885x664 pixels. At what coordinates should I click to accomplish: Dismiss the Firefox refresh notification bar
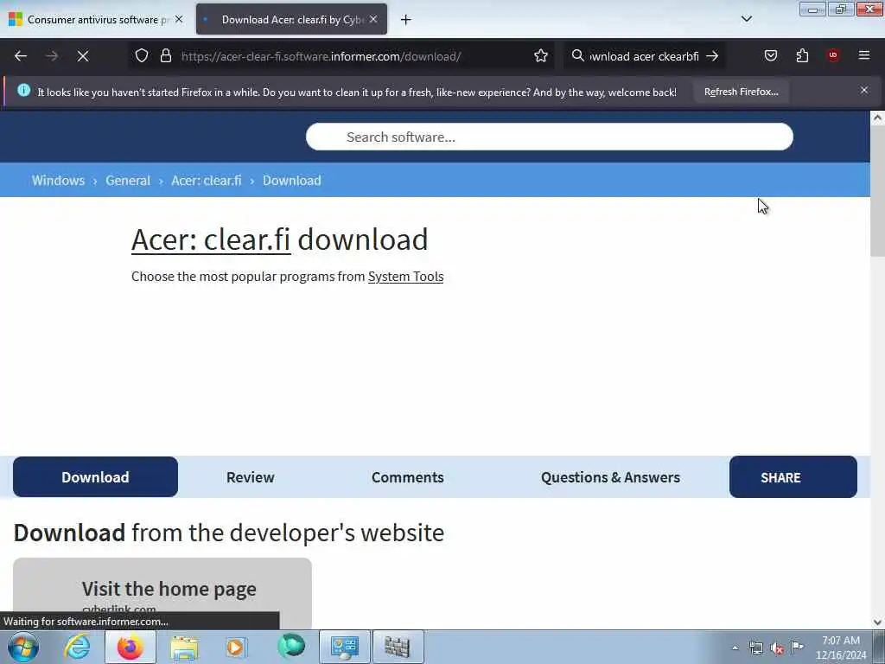pyautogui.click(x=863, y=90)
